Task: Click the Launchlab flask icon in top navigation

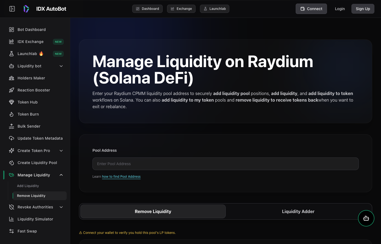Action: (x=205, y=9)
